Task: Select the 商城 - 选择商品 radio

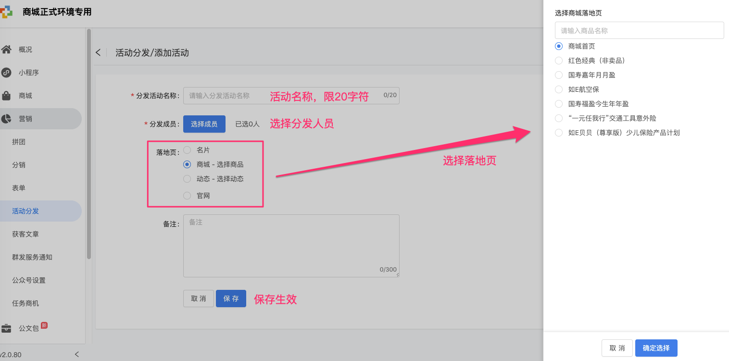Action: (x=187, y=164)
